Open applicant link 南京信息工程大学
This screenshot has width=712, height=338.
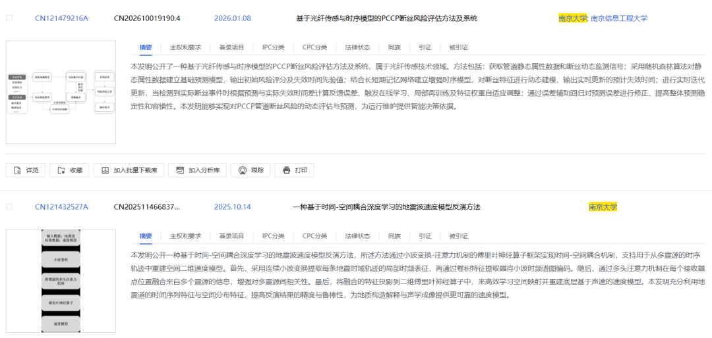pyautogui.click(x=619, y=18)
